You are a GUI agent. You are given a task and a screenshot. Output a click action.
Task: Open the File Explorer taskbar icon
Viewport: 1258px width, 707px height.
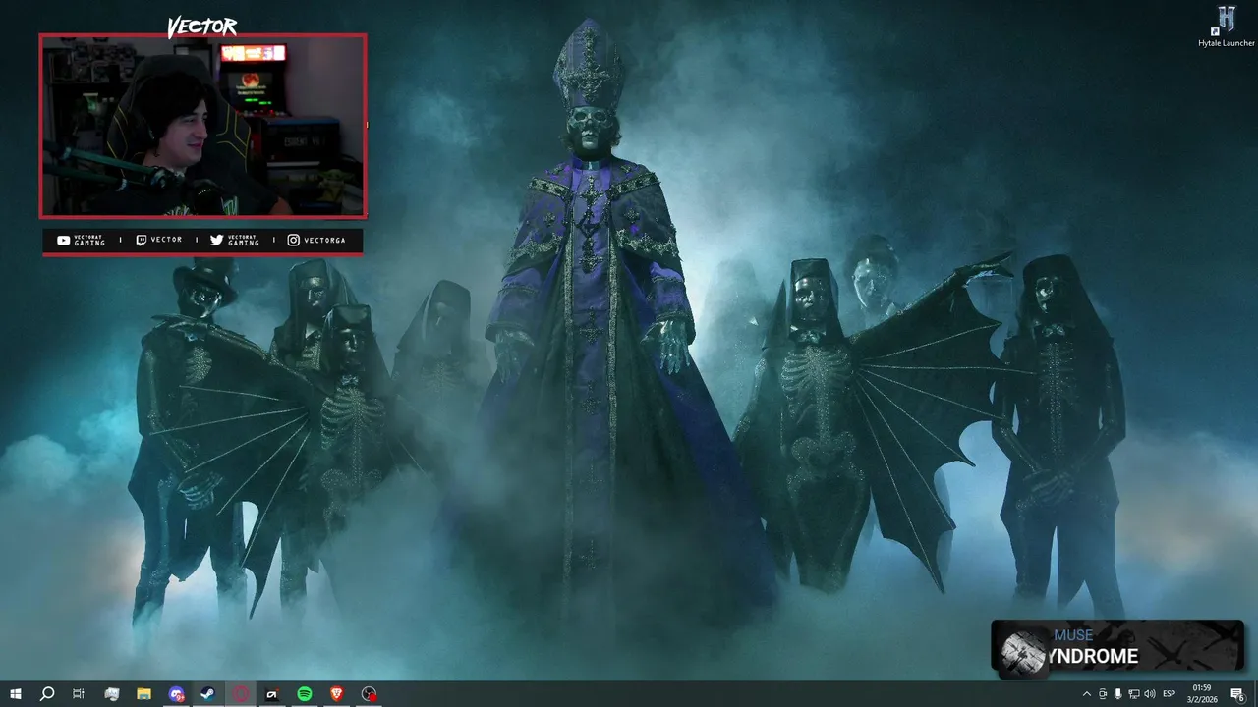tap(143, 694)
